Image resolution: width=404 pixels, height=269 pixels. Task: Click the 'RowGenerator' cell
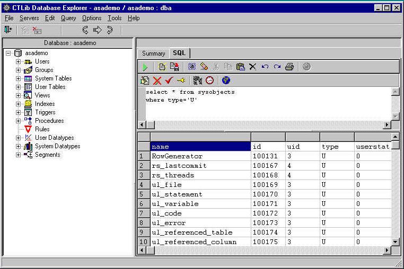click(200, 156)
